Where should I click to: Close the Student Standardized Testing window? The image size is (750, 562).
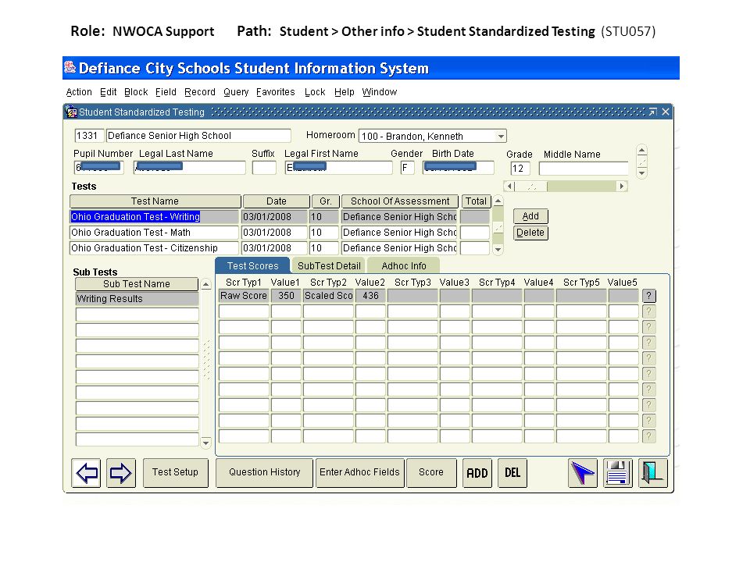click(666, 112)
